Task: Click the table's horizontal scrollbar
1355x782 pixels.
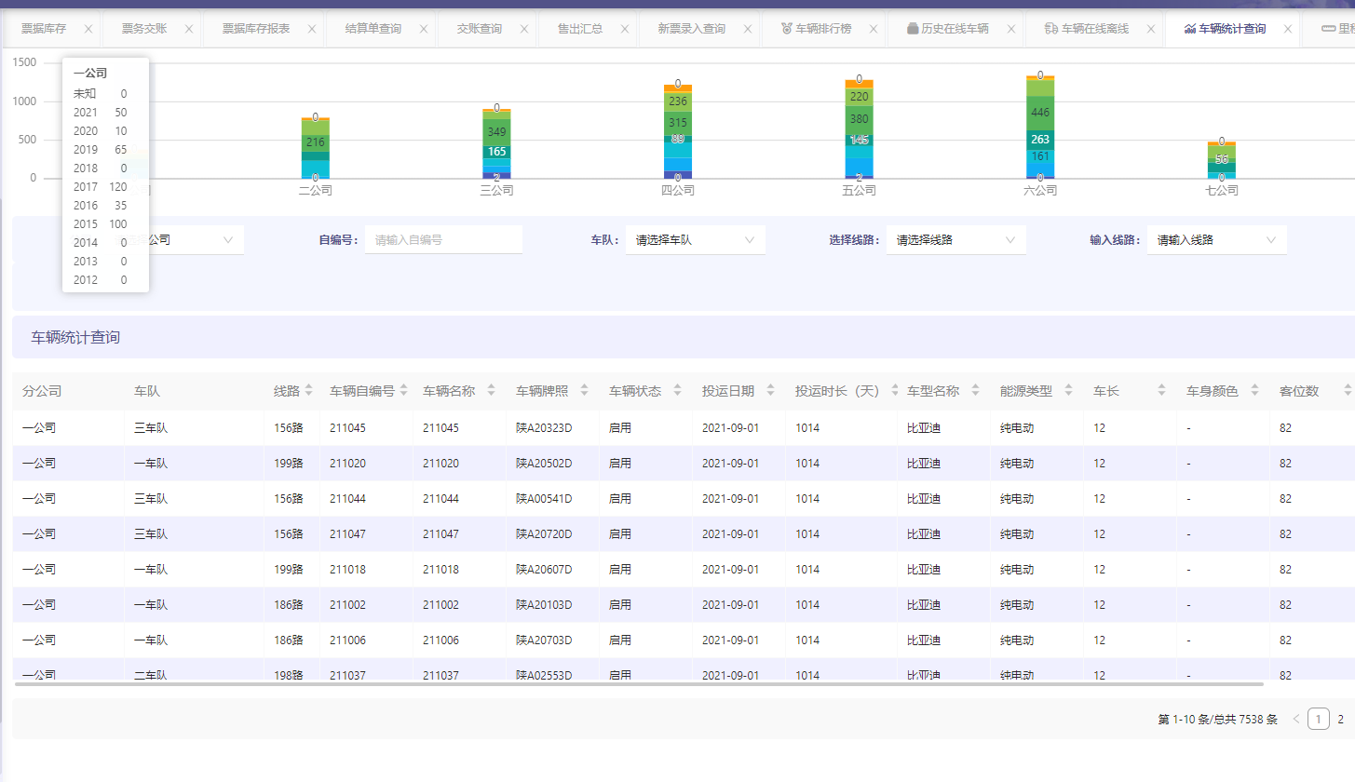Action: [x=639, y=683]
